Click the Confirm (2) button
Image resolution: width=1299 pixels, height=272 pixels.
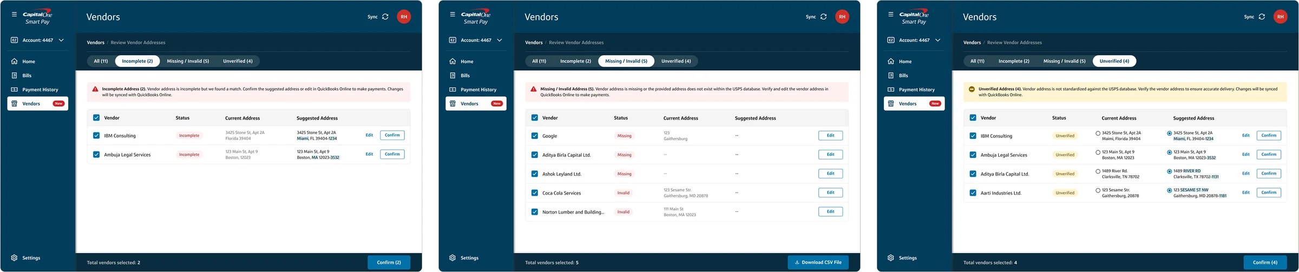pos(389,262)
